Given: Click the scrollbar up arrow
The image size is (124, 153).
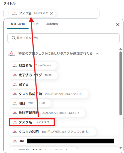Looking at the screenshot, I should pyautogui.click(x=121, y=49).
